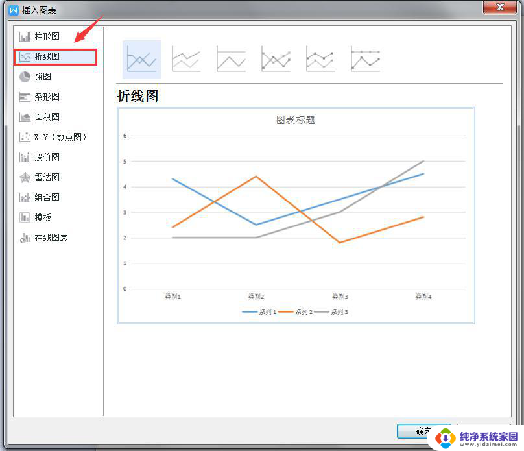Select the X Y（散点图） scatter category

[x=60, y=137]
